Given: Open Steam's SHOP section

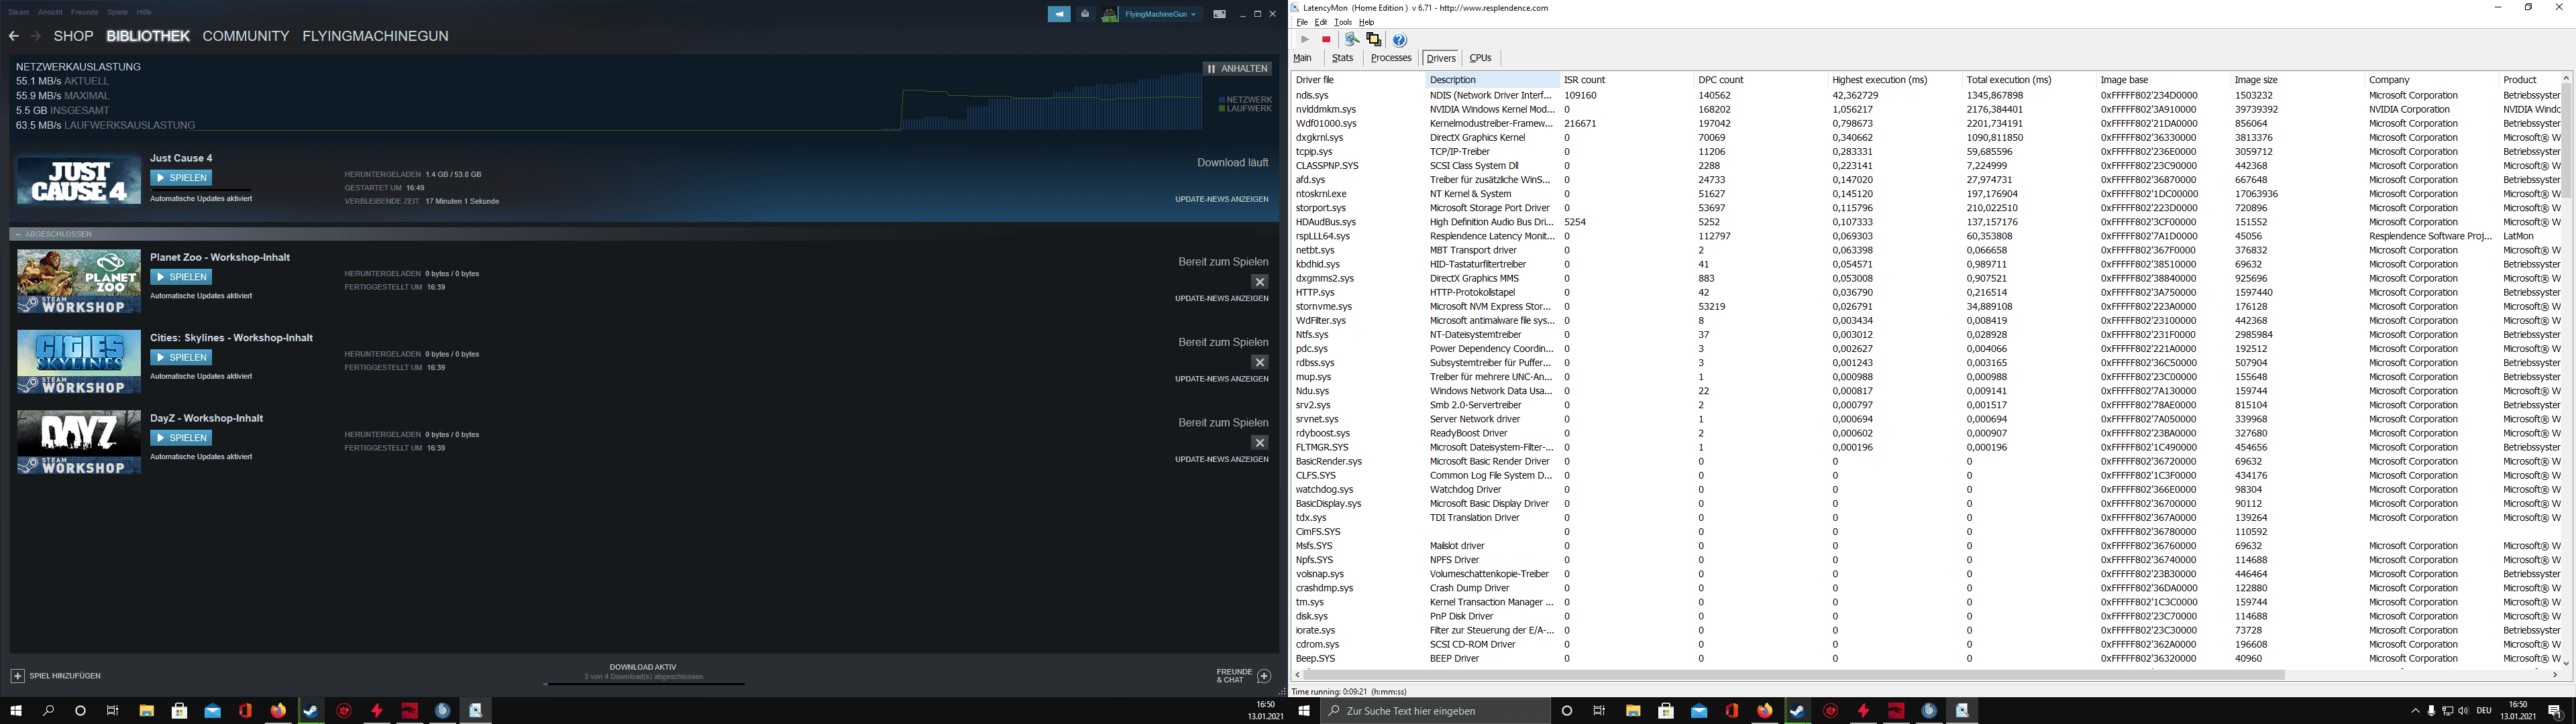Looking at the screenshot, I should point(73,36).
